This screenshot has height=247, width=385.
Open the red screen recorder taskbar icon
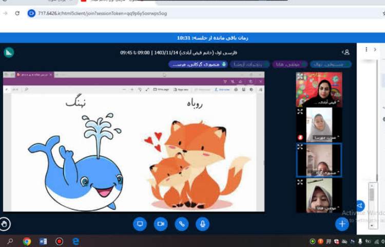[59, 241]
